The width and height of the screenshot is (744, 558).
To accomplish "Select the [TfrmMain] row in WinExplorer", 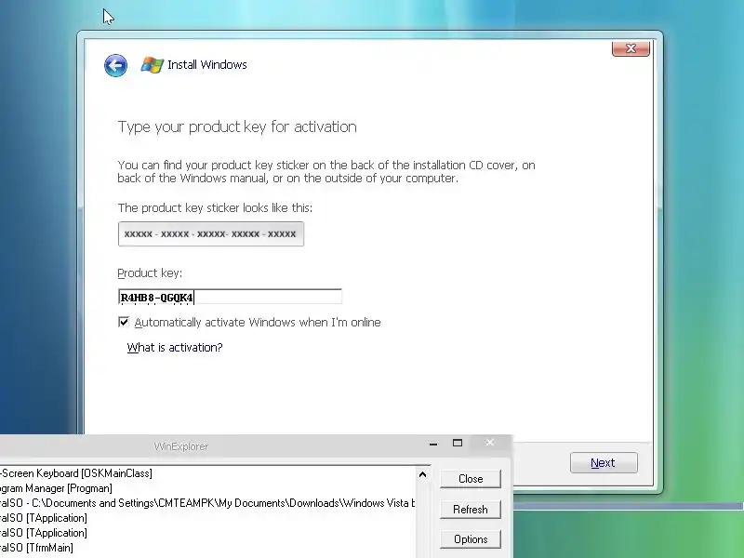I will tap(207, 548).
